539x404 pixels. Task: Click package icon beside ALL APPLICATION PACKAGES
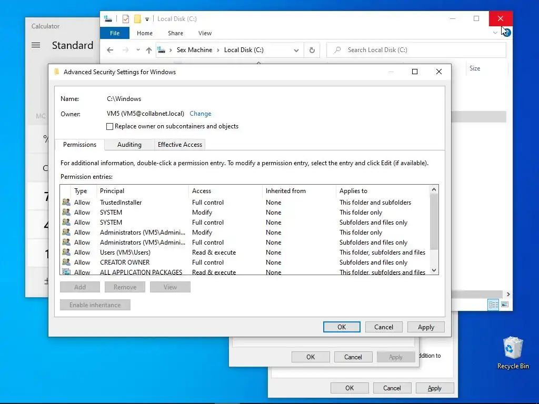(66, 272)
